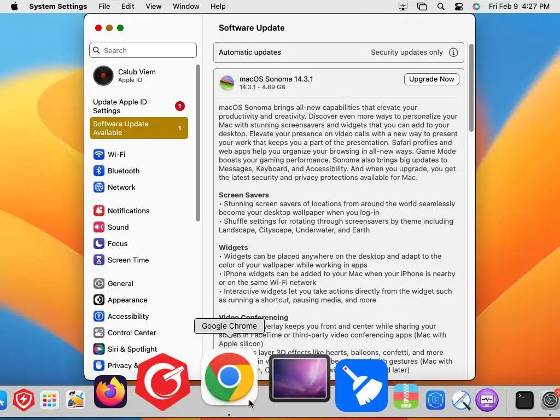Viewport: 560px width, 420px height.
Task: Click the sidebar vertical scrollbar
Action: tap(198, 143)
